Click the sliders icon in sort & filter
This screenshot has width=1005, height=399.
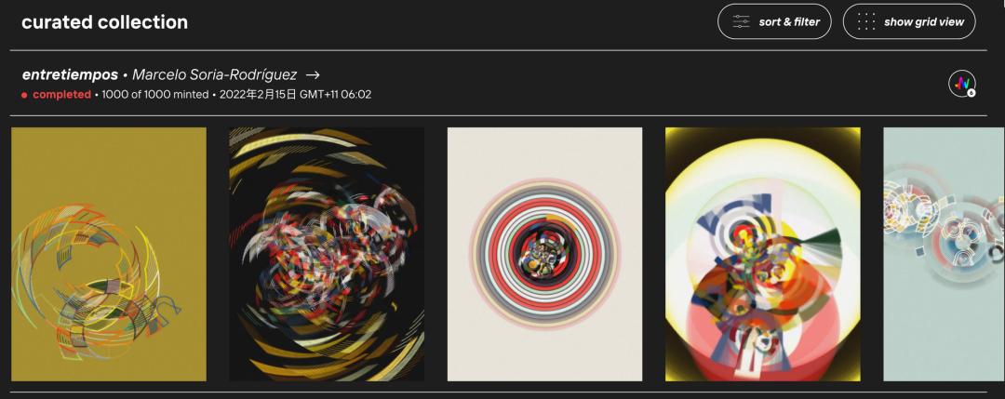pyautogui.click(x=741, y=21)
